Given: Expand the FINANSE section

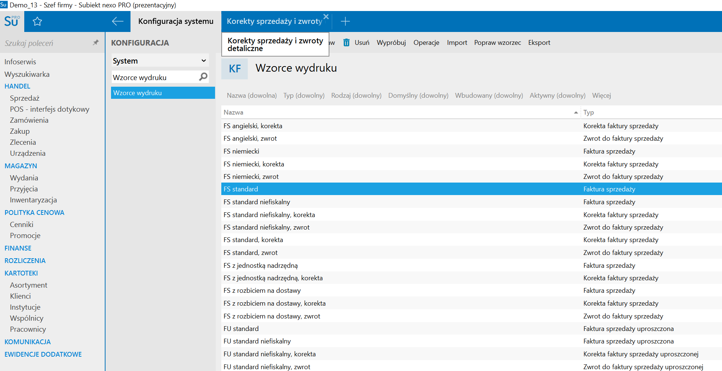Looking at the screenshot, I should [x=18, y=248].
